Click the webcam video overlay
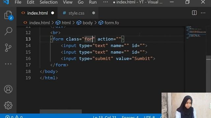The width and height of the screenshot is (211, 118). pyautogui.click(x=186, y=105)
